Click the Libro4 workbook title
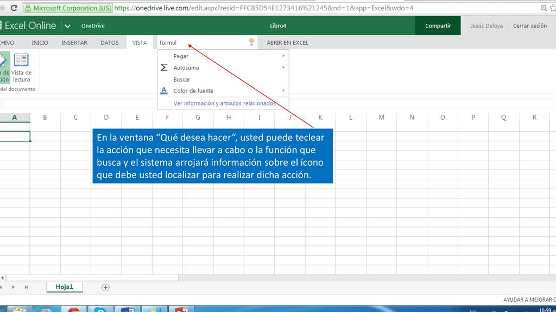Image resolution: width=556 pixels, height=312 pixels. (278, 25)
